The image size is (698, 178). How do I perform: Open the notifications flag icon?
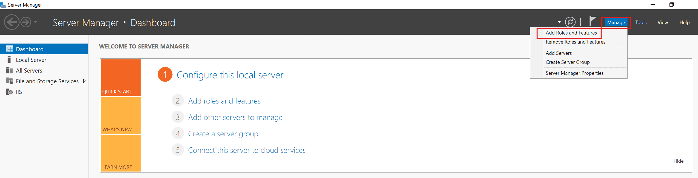tap(592, 21)
